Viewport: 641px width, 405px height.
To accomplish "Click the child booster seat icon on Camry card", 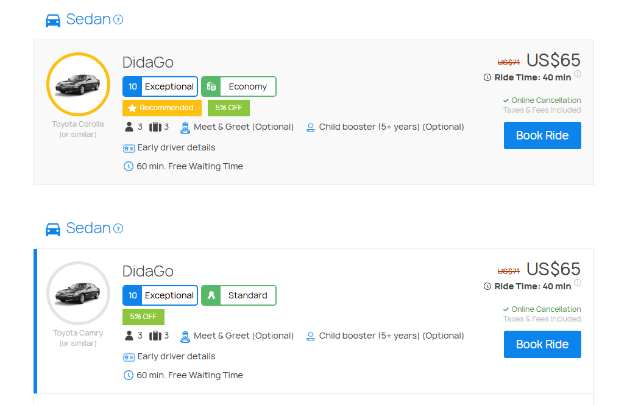I will tap(311, 336).
